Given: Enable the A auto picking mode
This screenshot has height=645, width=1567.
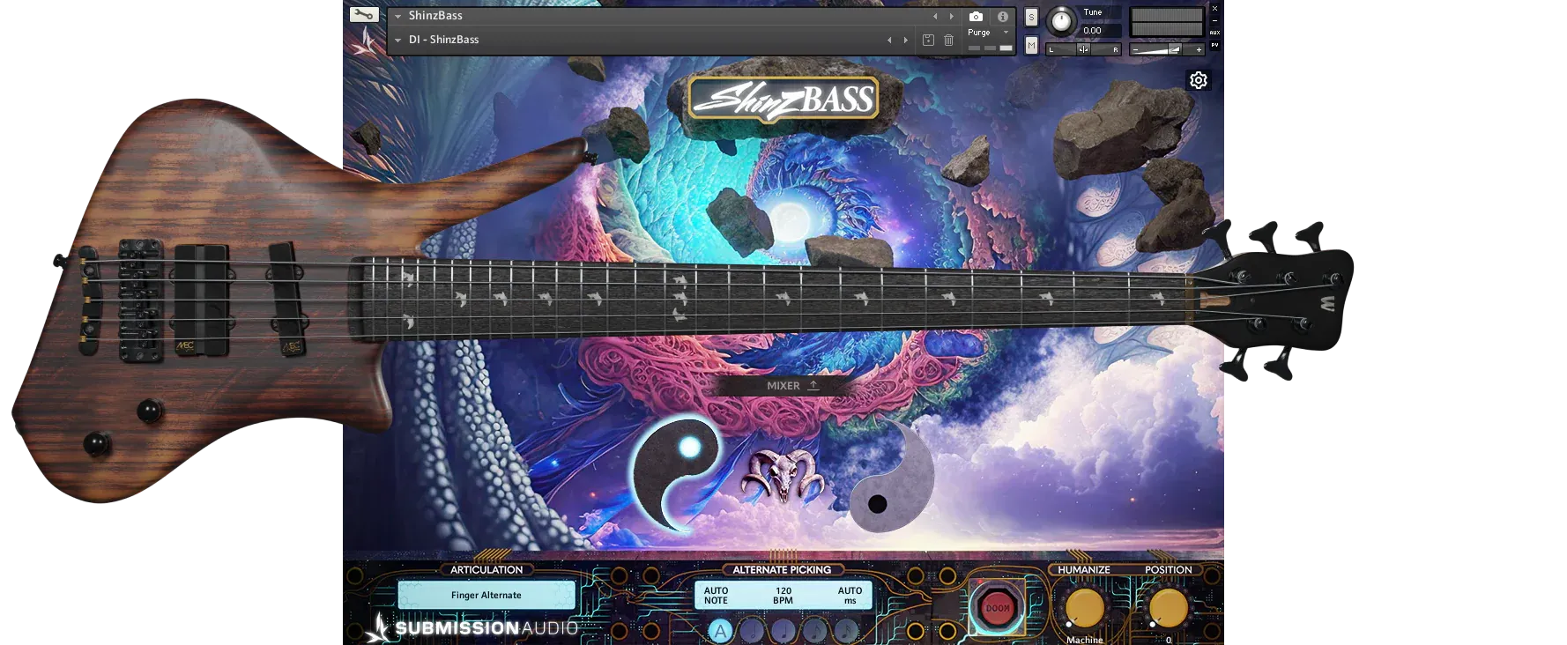Looking at the screenshot, I should point(720,631).
